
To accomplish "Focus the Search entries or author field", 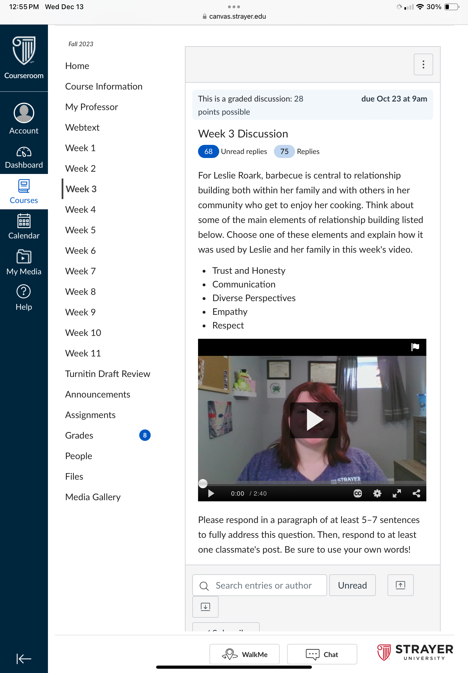I will click(x=259, y=585).
